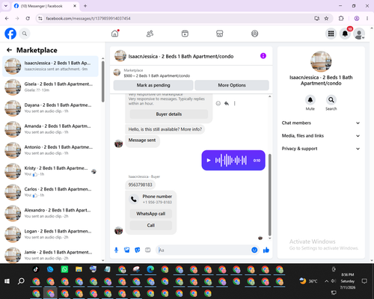Open the Windows Start menu

click(x=7, y=281)
